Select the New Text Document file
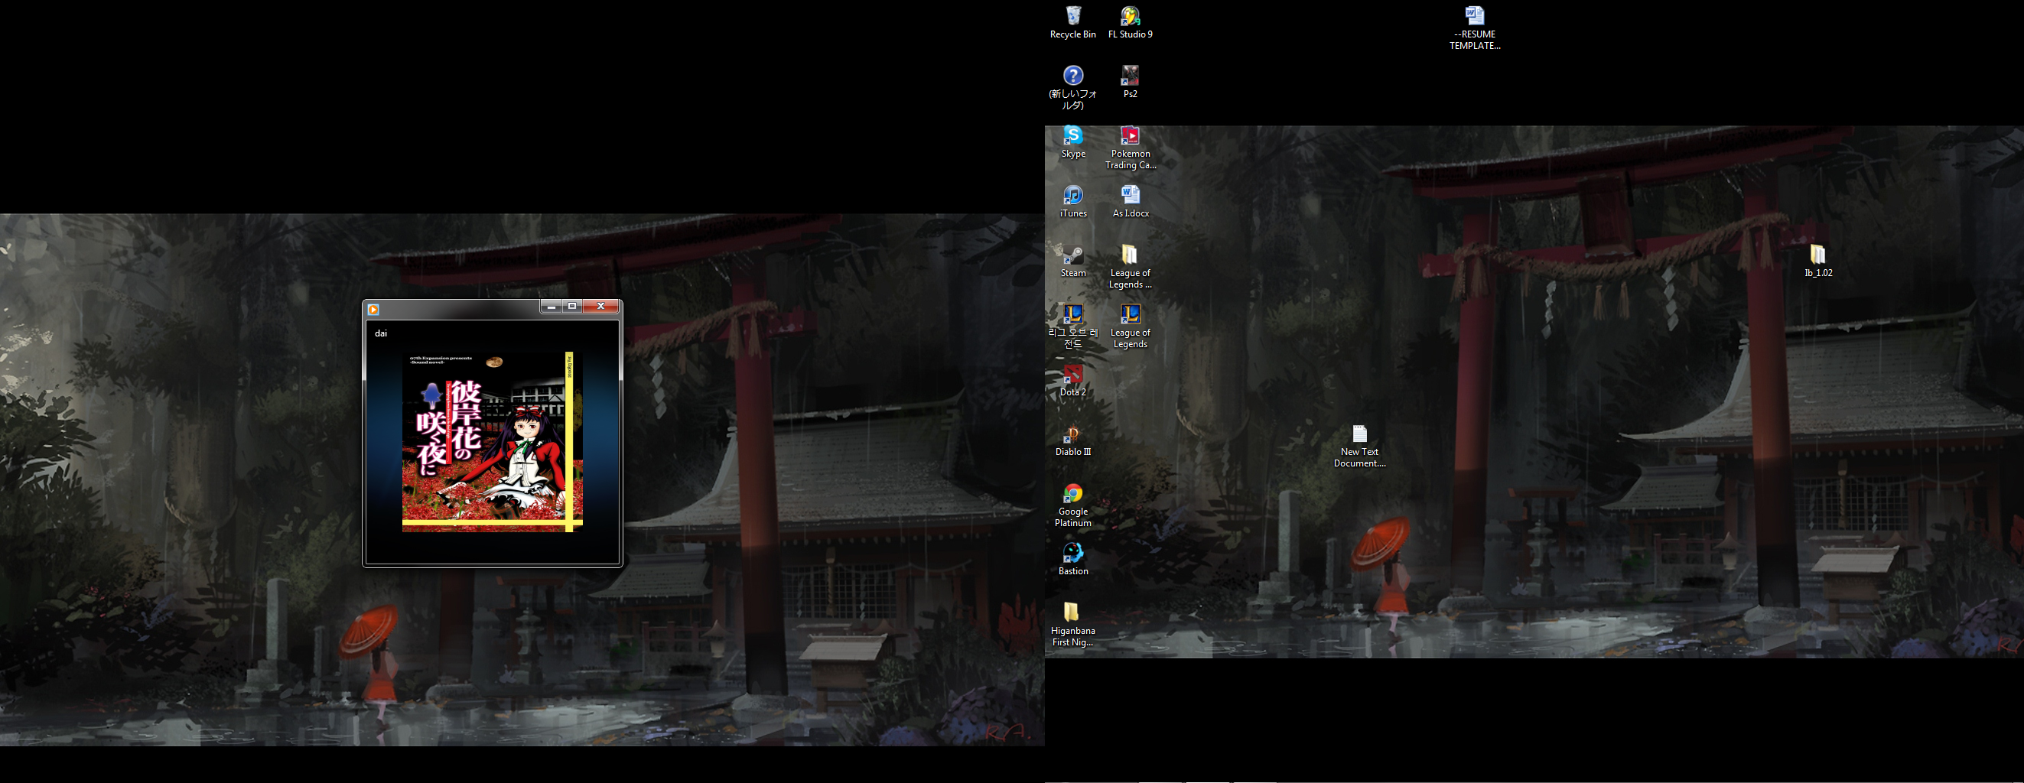Viewport: 2024px width, 783px height. pos(1359,445)
